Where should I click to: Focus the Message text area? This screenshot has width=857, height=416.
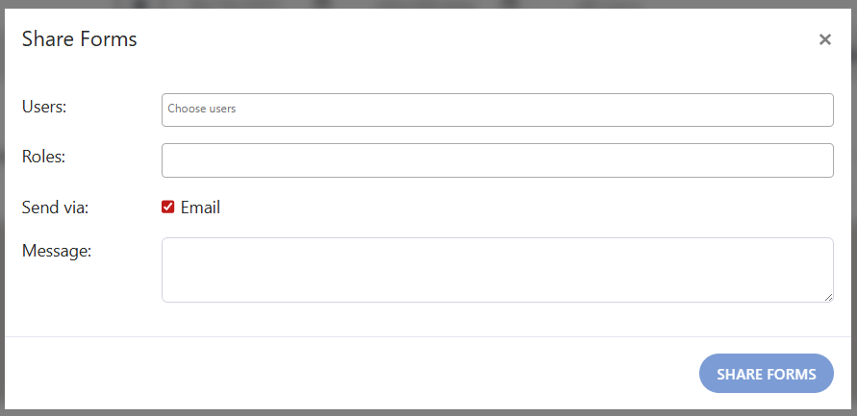click(x=496, y=270)
